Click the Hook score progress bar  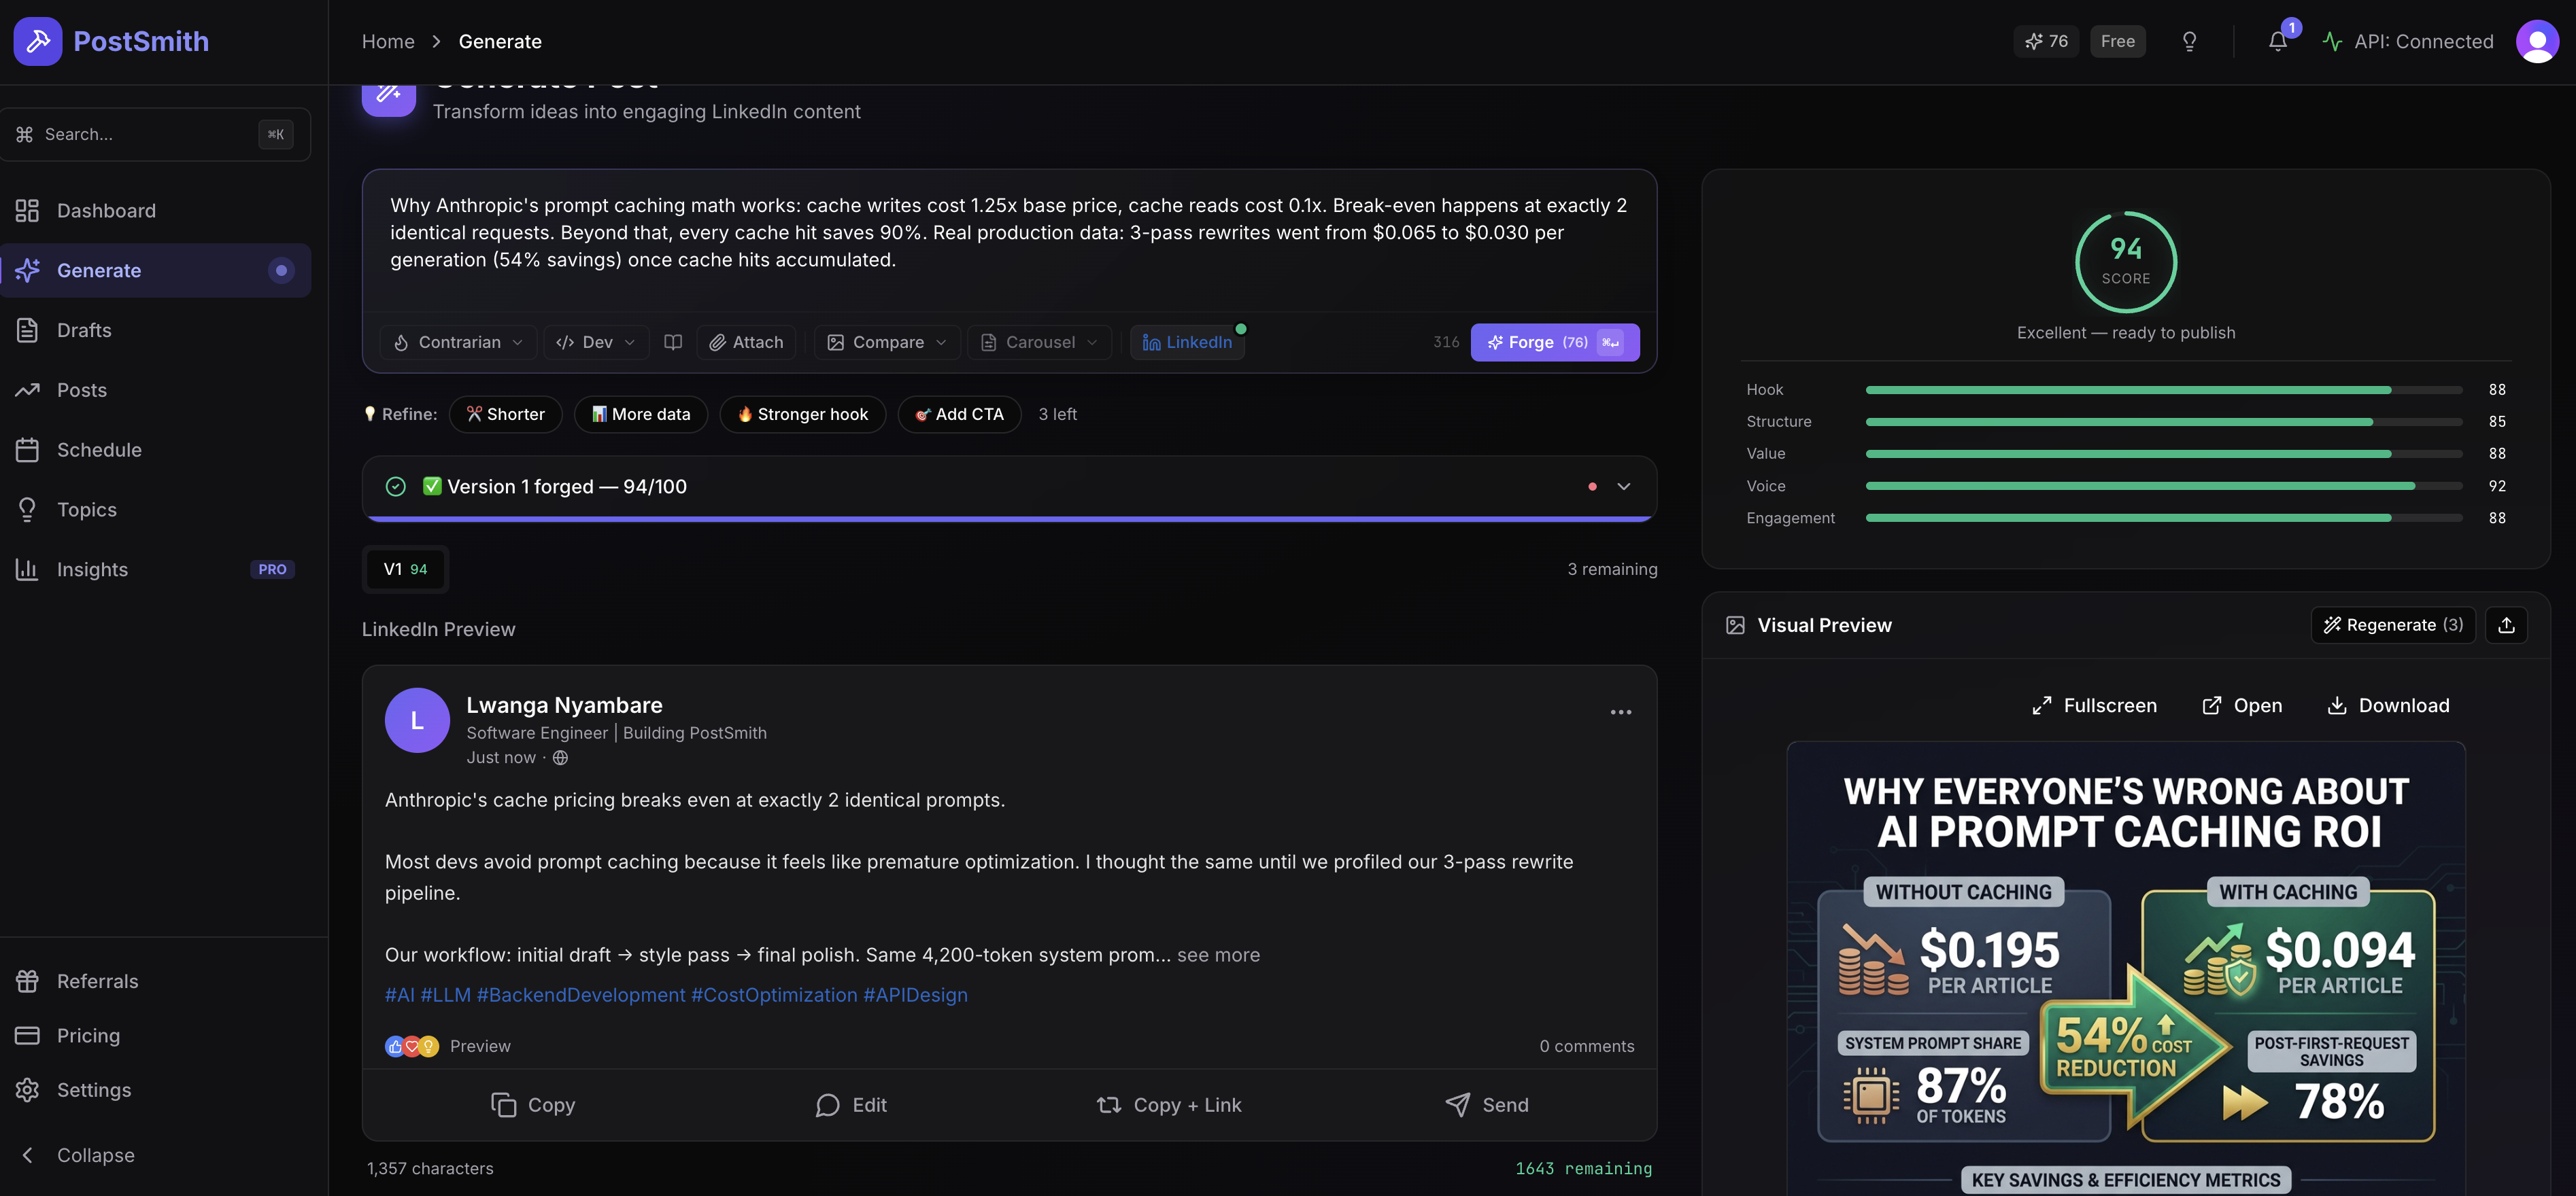coord(2163,389)
